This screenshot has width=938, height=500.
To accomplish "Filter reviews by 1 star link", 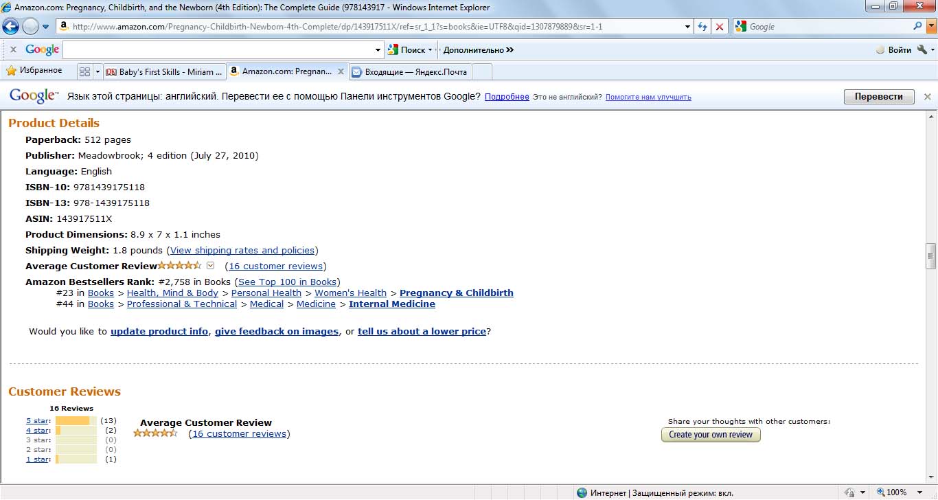I will pyautogui.click(x=38, y=459).
